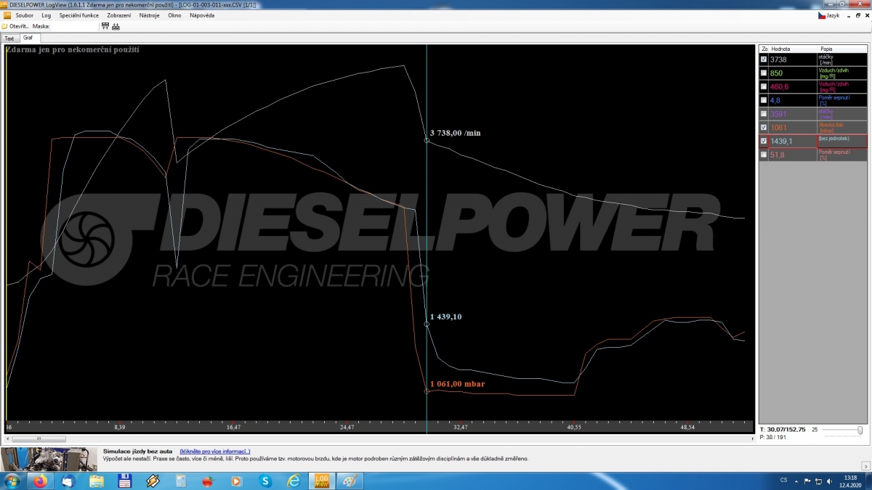Check the blue Poměr sepnutí 4,8 checkbox

[763, 100]
